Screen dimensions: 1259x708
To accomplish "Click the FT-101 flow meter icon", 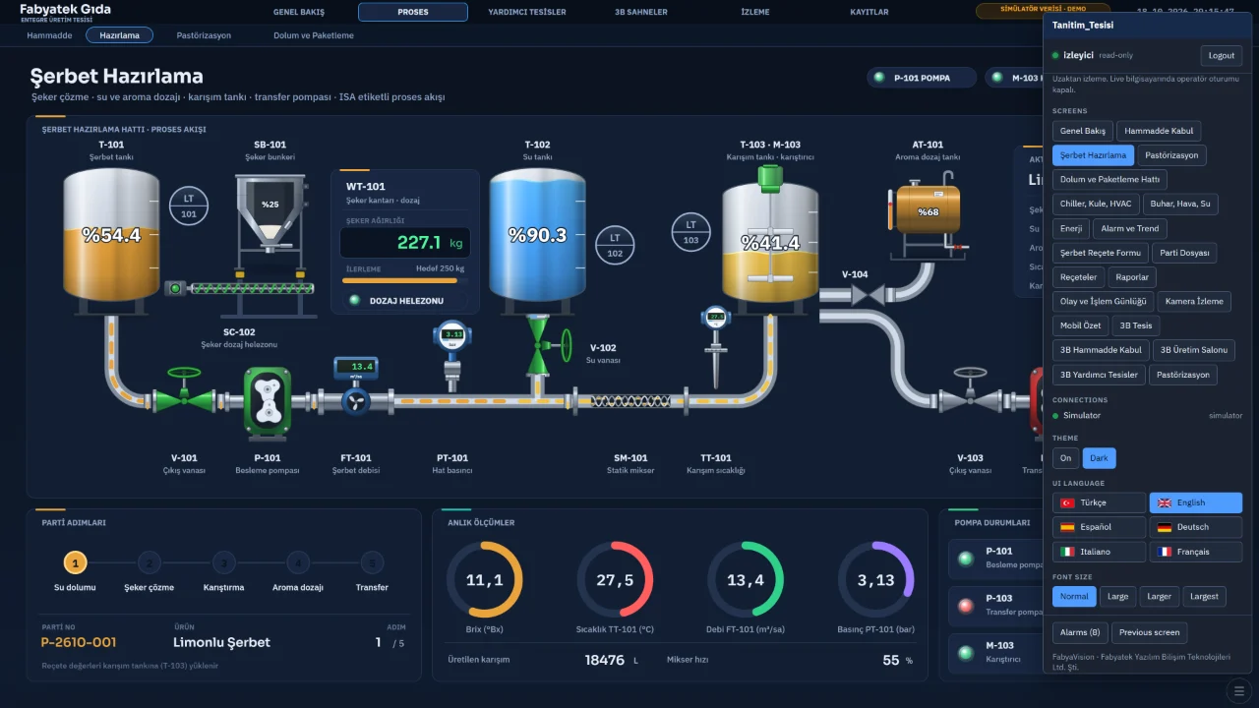I will pos(355,386).
